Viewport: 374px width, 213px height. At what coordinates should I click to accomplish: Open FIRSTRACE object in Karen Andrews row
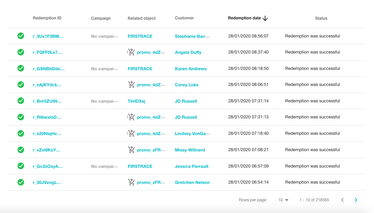[x=140, y=69]
